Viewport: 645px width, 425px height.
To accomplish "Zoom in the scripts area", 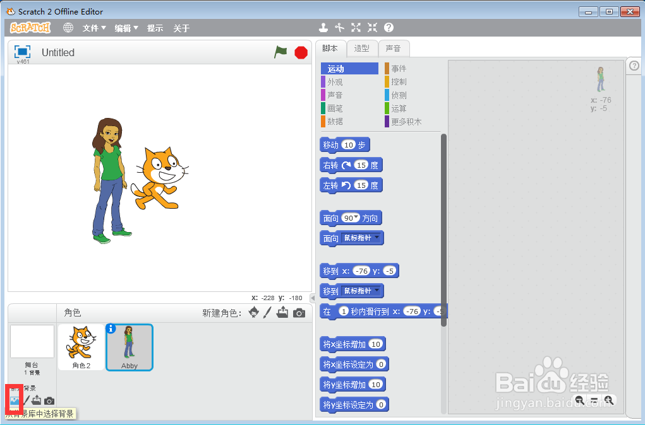I will click(x=608, y=400).
